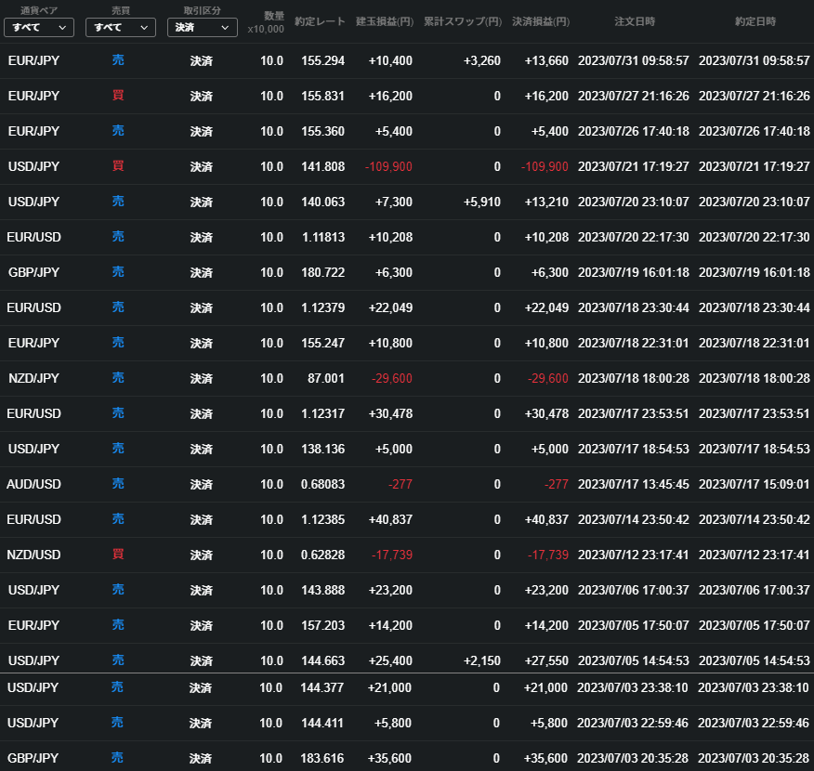Click execution time 2023/07/19 16:01:18
This screenshot has height=771, width=814.
[755, 272]
